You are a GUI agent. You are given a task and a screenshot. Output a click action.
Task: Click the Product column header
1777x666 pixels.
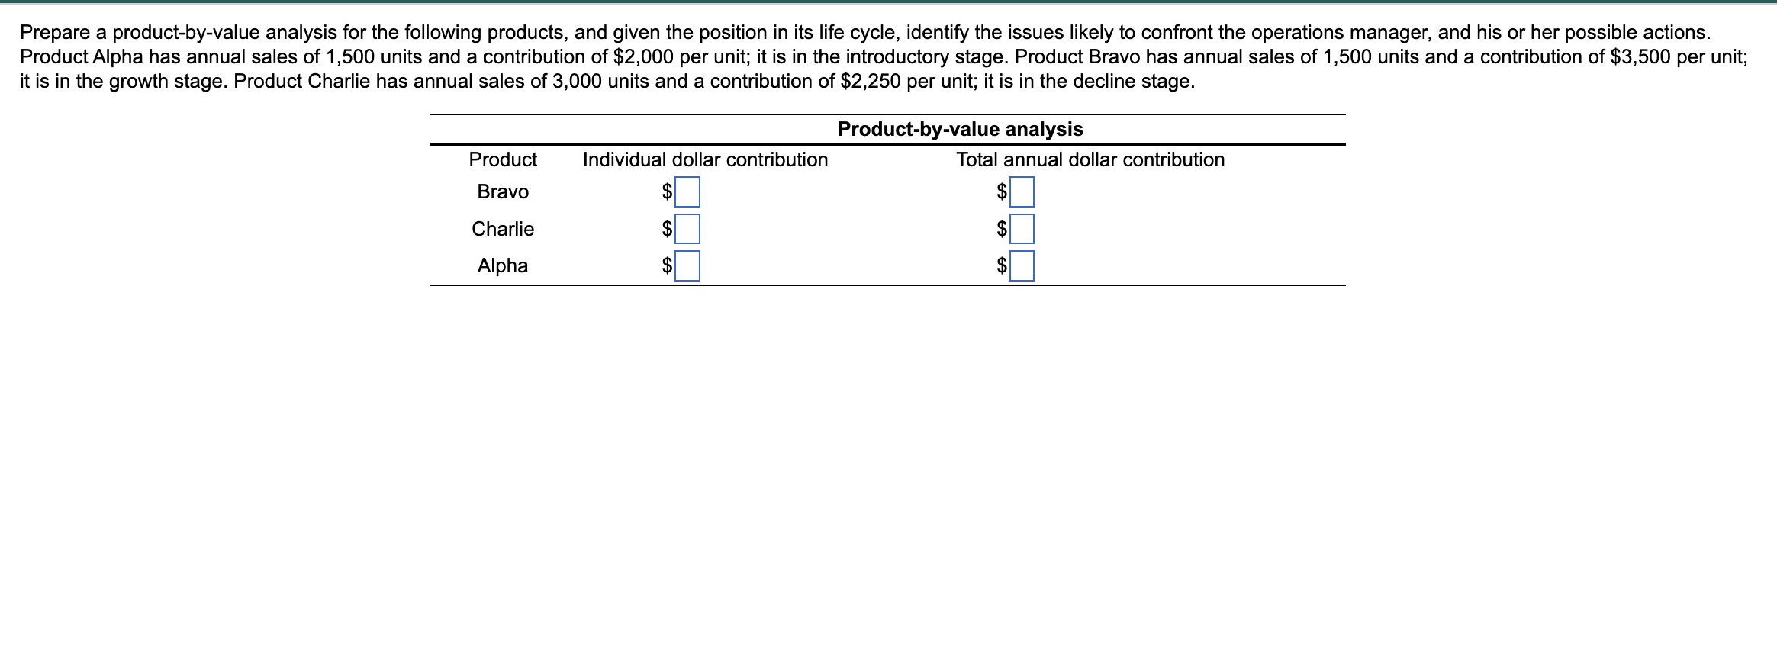pyautogui.click(x=503, y=159)
